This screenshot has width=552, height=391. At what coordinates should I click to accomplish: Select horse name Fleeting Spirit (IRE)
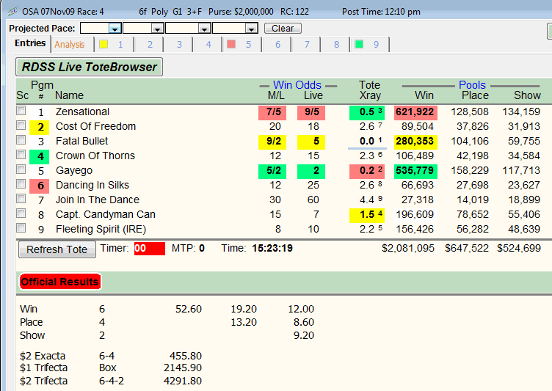[x=101, y=229]
